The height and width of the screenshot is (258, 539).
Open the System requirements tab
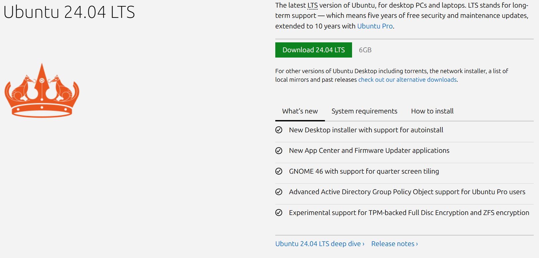point(364,111)
